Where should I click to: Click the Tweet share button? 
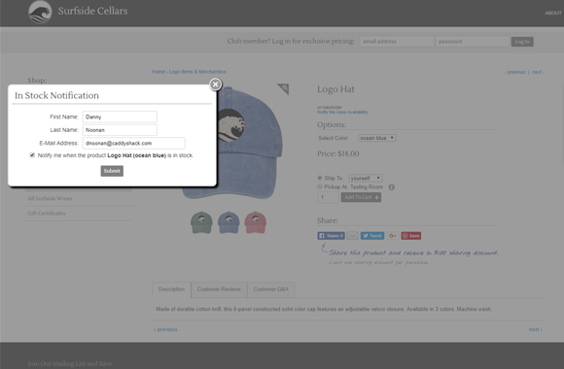tap(372, 236)
